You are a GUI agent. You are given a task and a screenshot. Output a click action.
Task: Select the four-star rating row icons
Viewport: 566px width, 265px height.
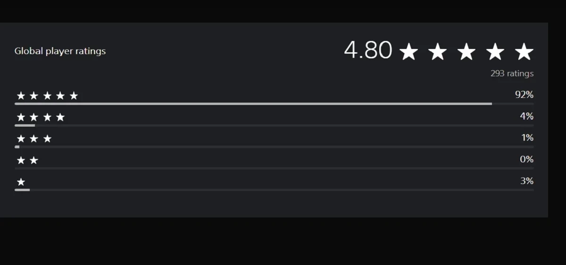[41, 117]
